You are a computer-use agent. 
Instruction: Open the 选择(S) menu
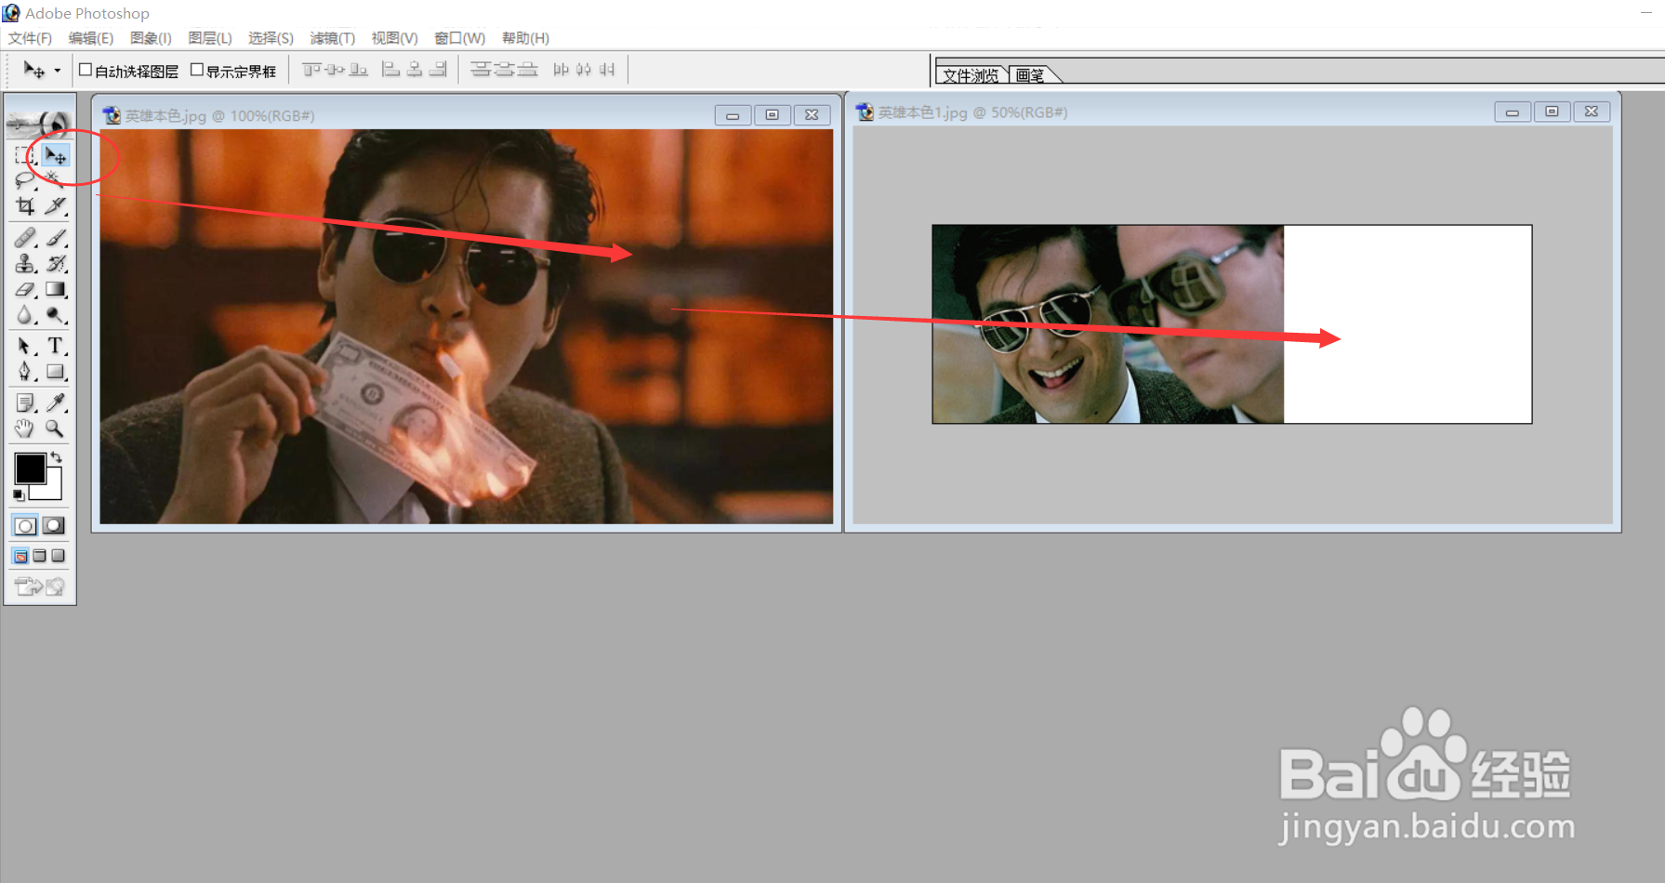tap(271, 38)
